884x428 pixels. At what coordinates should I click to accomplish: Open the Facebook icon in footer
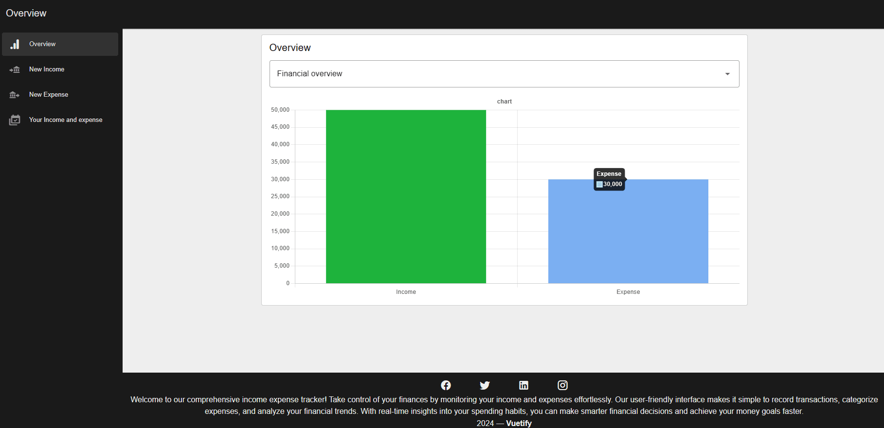pyautogui.click(x=446, y=385)
